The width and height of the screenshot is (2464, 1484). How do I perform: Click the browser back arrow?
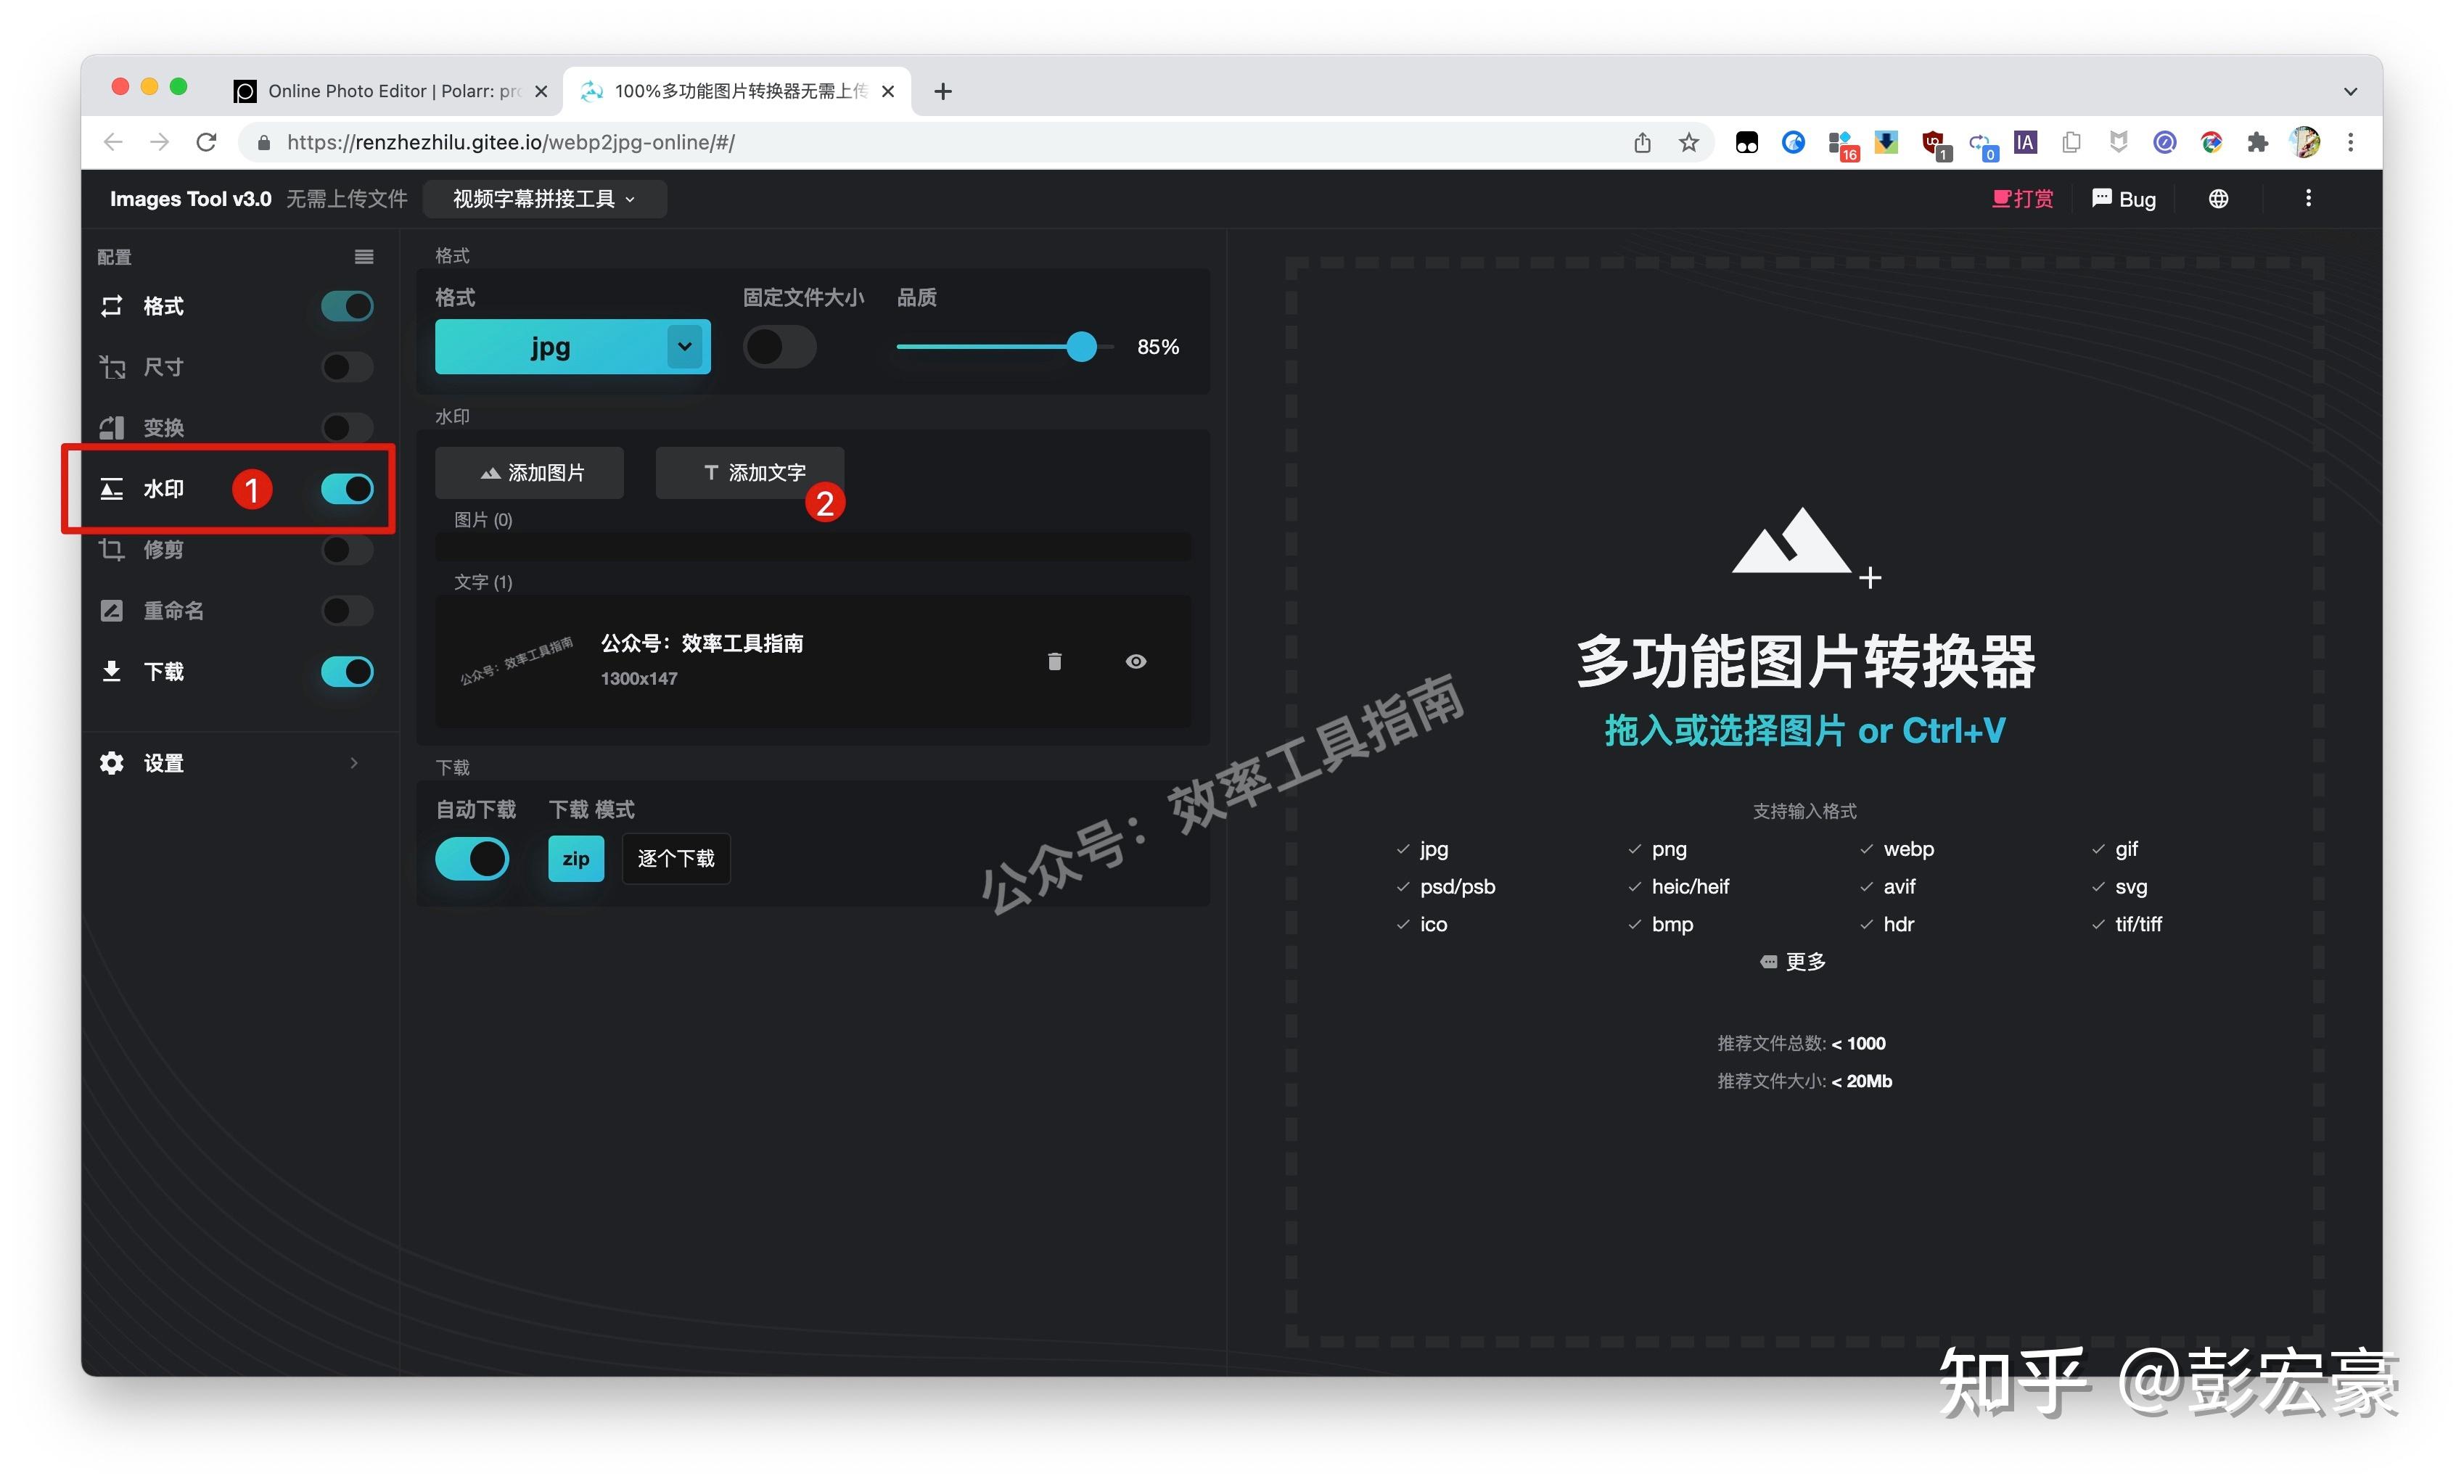click(113, 142)
